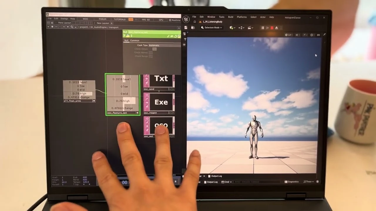Open the Dialogs menu in TouchDesigner
The height and width of the screenshot is (211, 376).
tap(64, 19)
